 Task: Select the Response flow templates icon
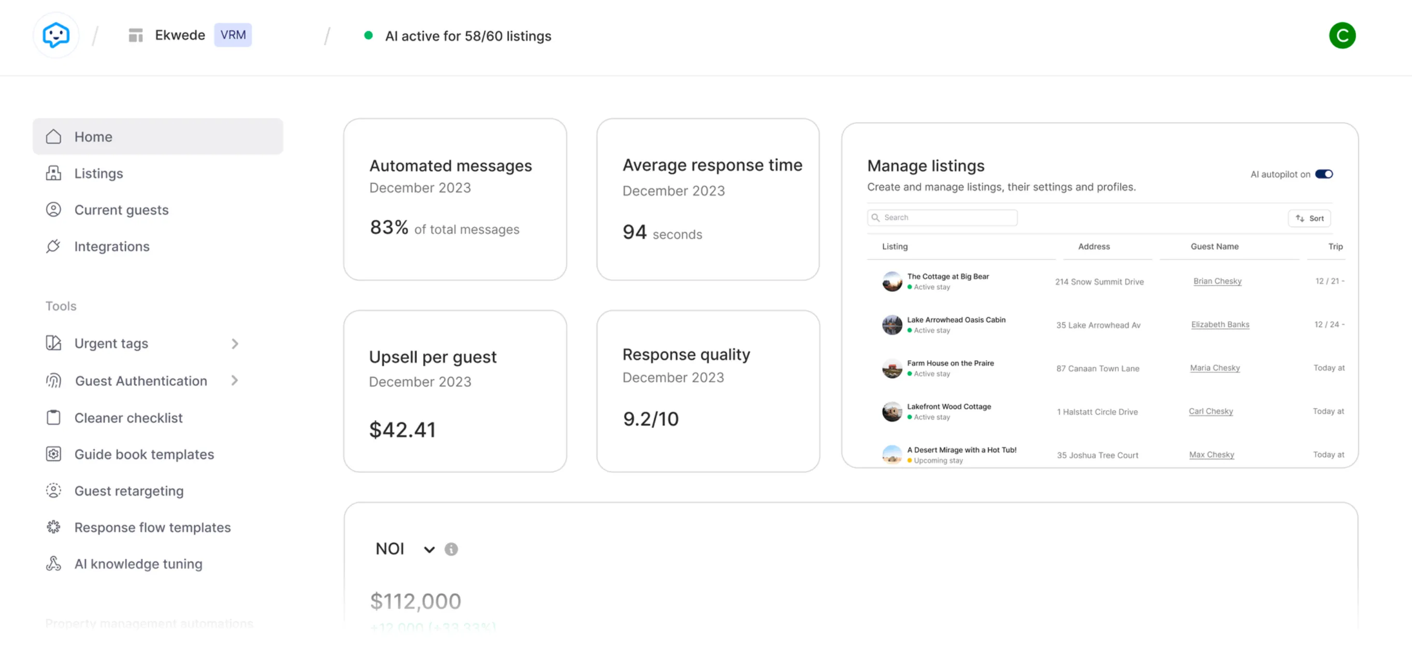[53, 527]
